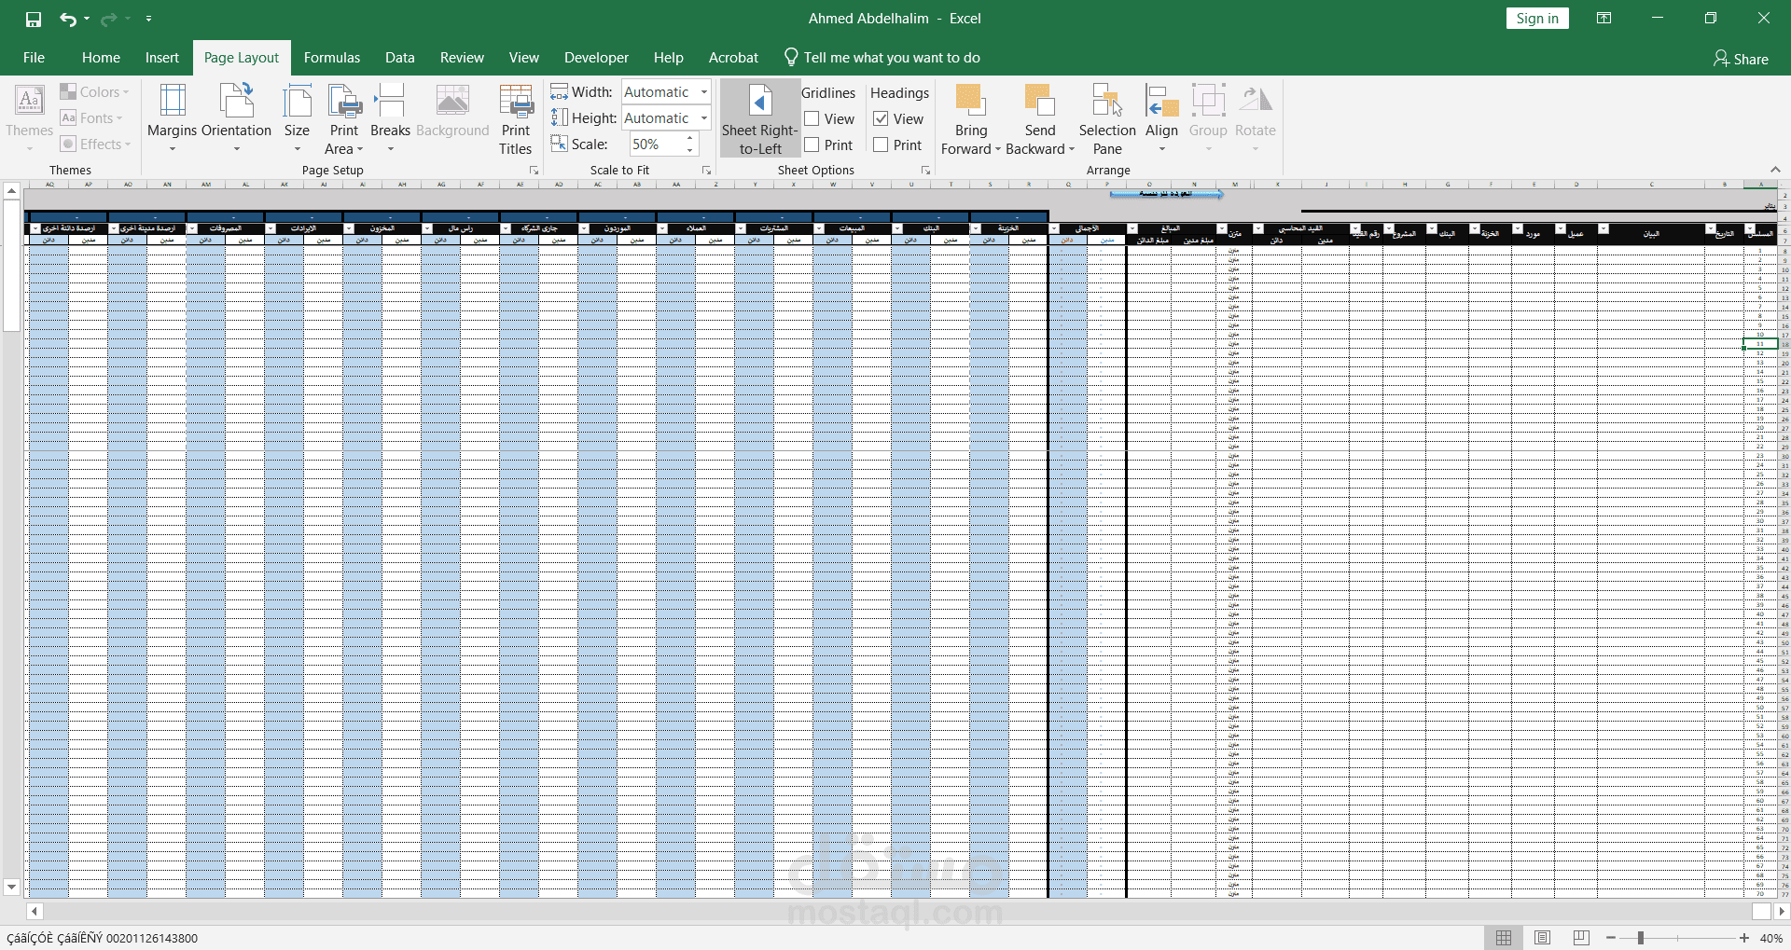The height and width of the screenshot is (950, 1791).
Task: Switch to the Data tab
Action: 399,58
